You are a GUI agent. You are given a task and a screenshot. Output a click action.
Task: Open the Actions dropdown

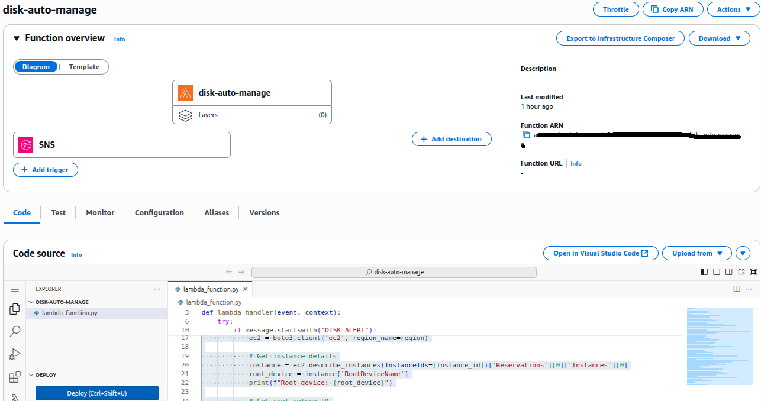(x=734, y=9)
